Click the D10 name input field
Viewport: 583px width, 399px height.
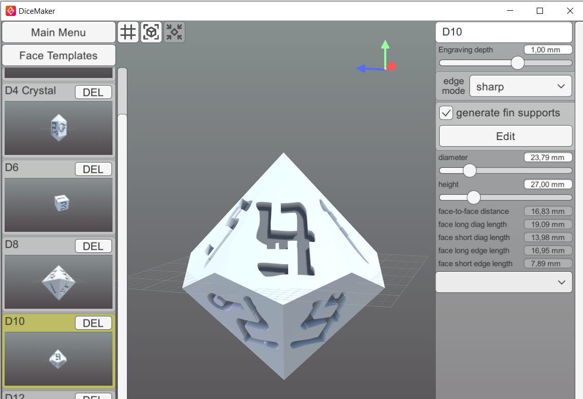[504, 32]
